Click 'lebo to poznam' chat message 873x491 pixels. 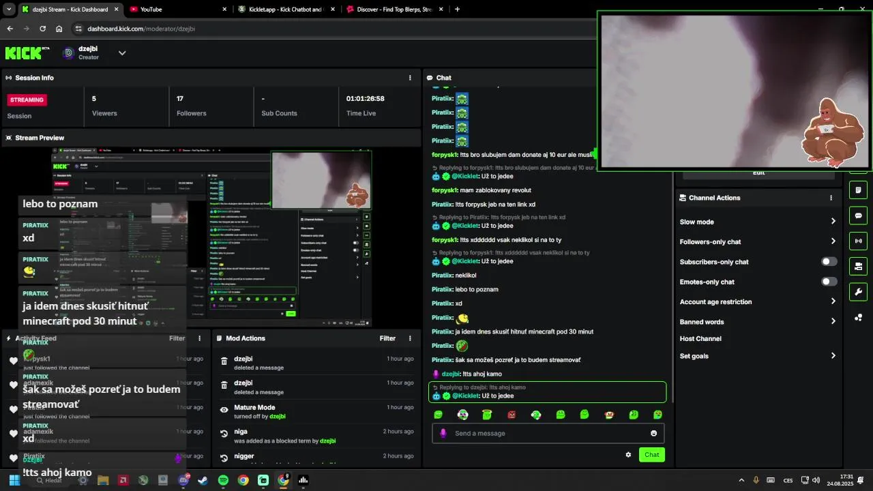point(465,289)
